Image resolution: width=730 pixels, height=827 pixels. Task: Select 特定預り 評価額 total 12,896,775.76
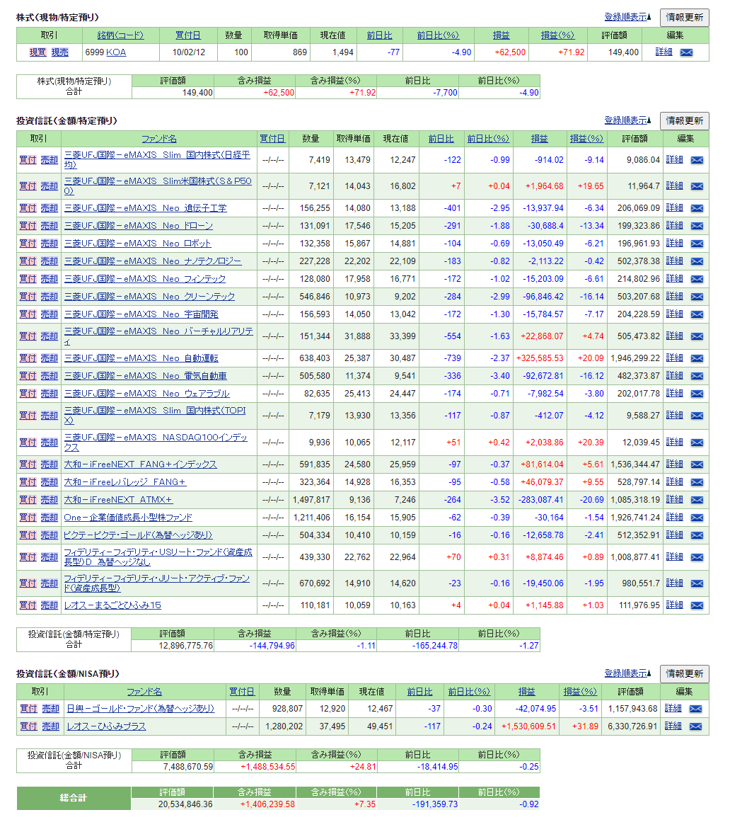tap(185, 646)
